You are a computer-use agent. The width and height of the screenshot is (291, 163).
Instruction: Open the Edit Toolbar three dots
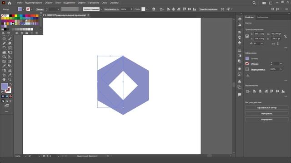(x=7, y=112)
